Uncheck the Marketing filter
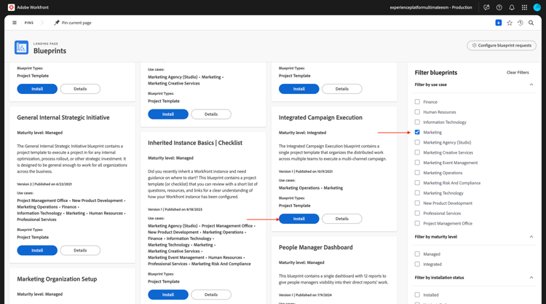 pos(417,132)
